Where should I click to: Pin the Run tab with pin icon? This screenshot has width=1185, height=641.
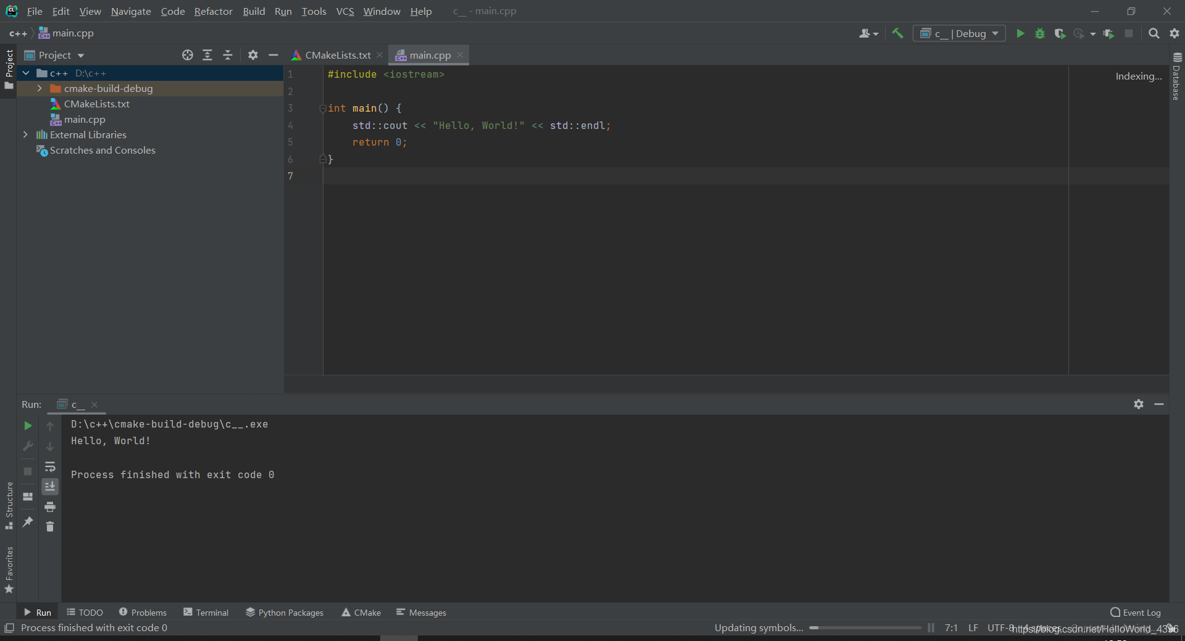(x=28, y=522)
